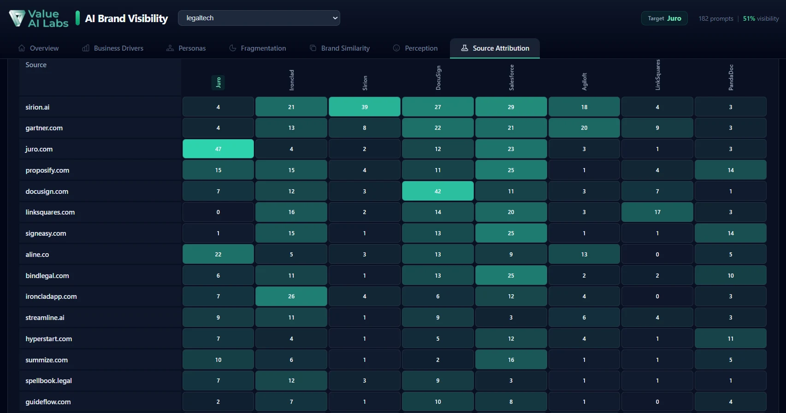The height and width of the screenshot is (413, 786).
Task: Click the Source Attribution stamp icon
Action: pyautogui.click(x=465, y=48)
